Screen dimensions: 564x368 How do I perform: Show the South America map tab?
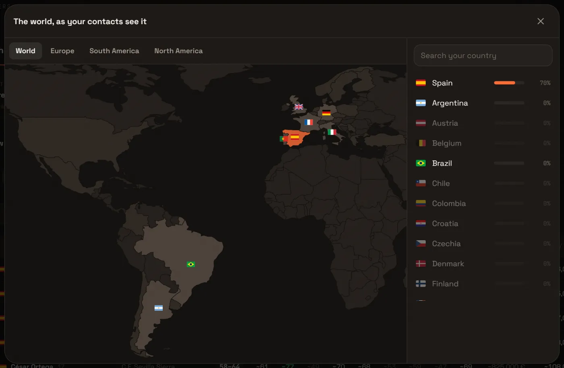[x=114, y=51]
